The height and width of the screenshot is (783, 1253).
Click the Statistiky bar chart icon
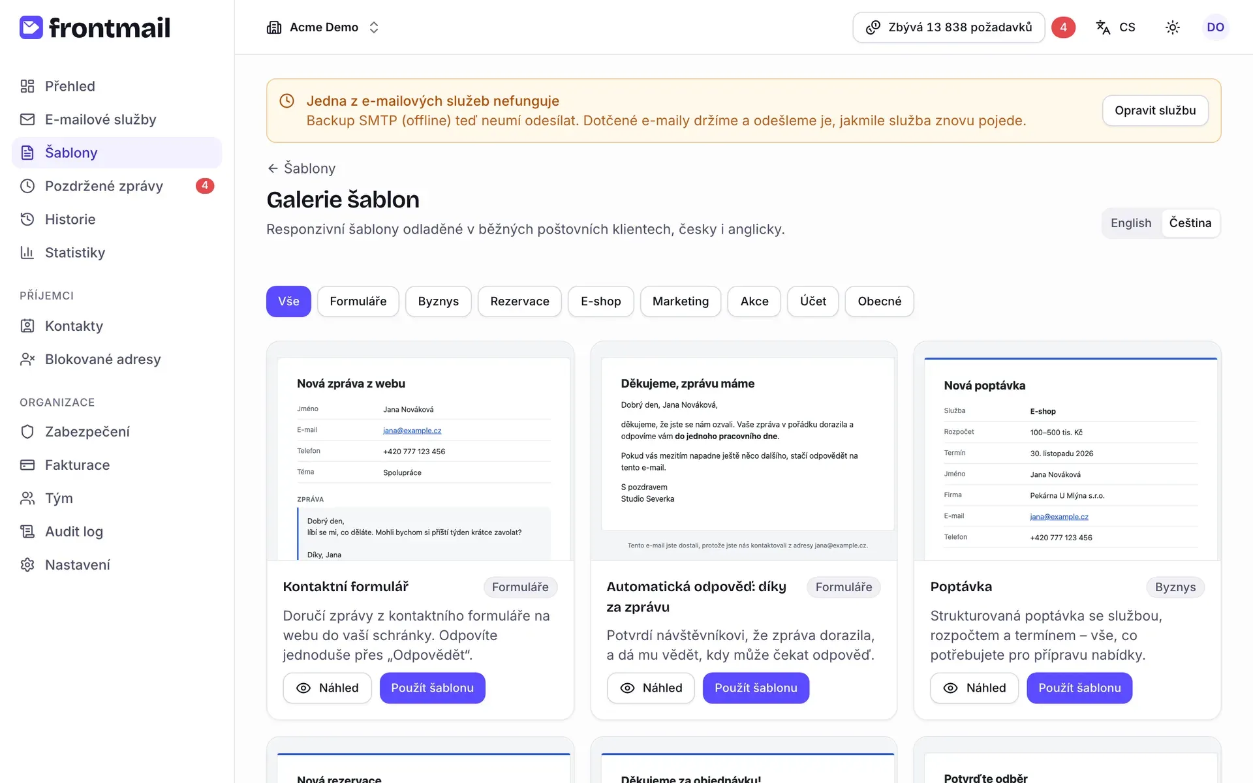coord(27,253)
